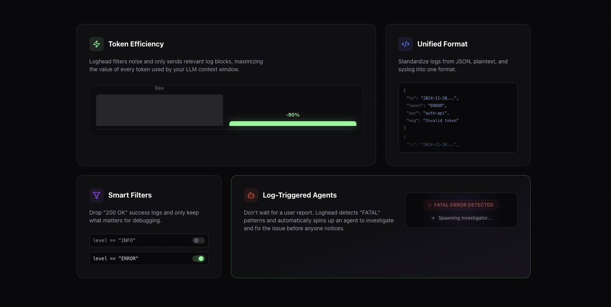Screen dimensions: 611x307
Task: Select the Unified Format code brackets icon
Action: pyautogui.click(x=406, y=44)
